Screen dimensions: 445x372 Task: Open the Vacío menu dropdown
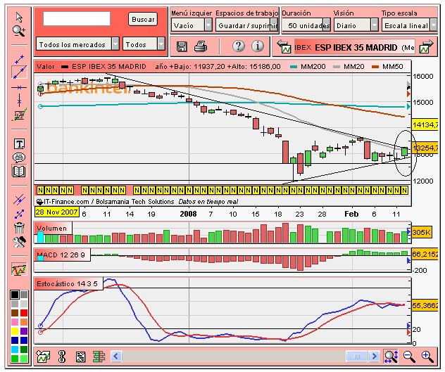pos(192,25)
